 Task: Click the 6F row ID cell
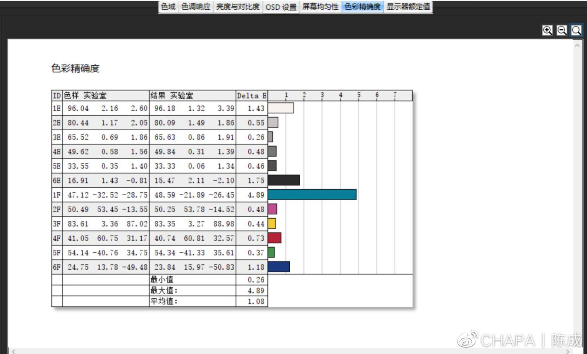point(57,267)
